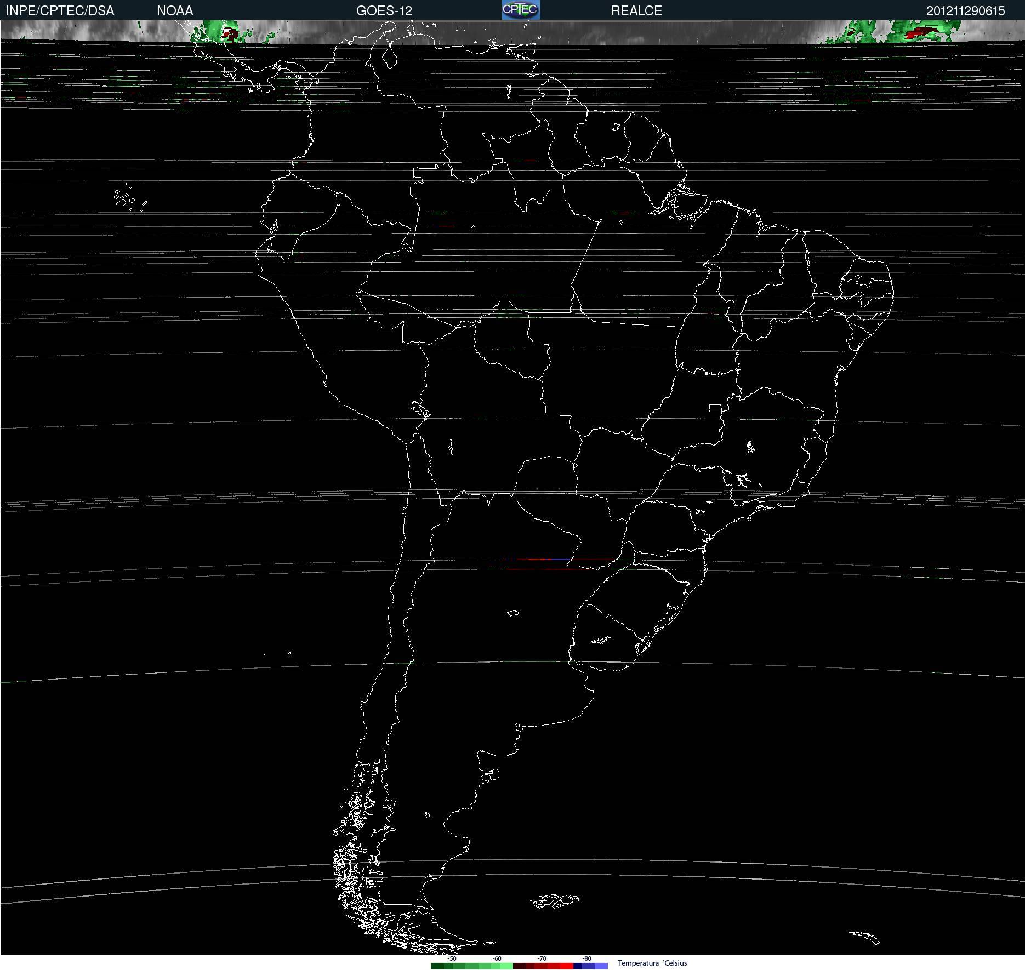Click the -80 legend label
This screenshot has width=1025, height=970.
(586, 958)
